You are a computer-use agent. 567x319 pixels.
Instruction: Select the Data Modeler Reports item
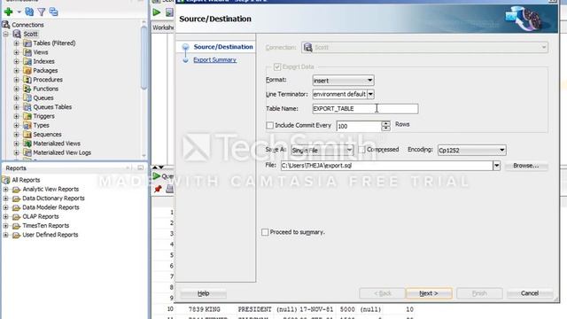tap(50, 207)
